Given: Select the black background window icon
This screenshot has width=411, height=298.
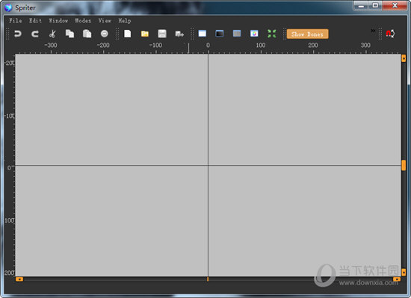Looking at the screenshot, I should [x=220, y=34].
